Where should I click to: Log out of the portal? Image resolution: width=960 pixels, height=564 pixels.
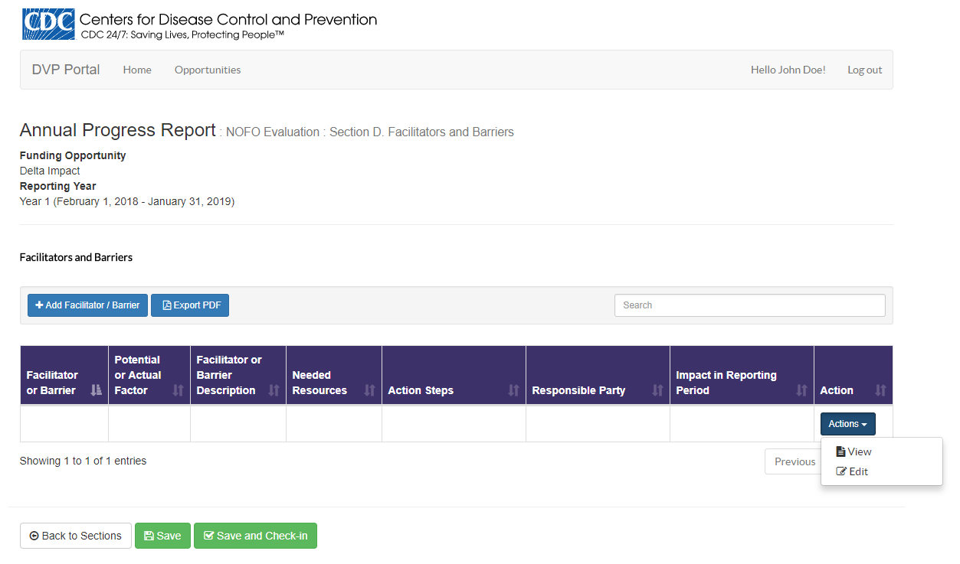tap(864, 70)
